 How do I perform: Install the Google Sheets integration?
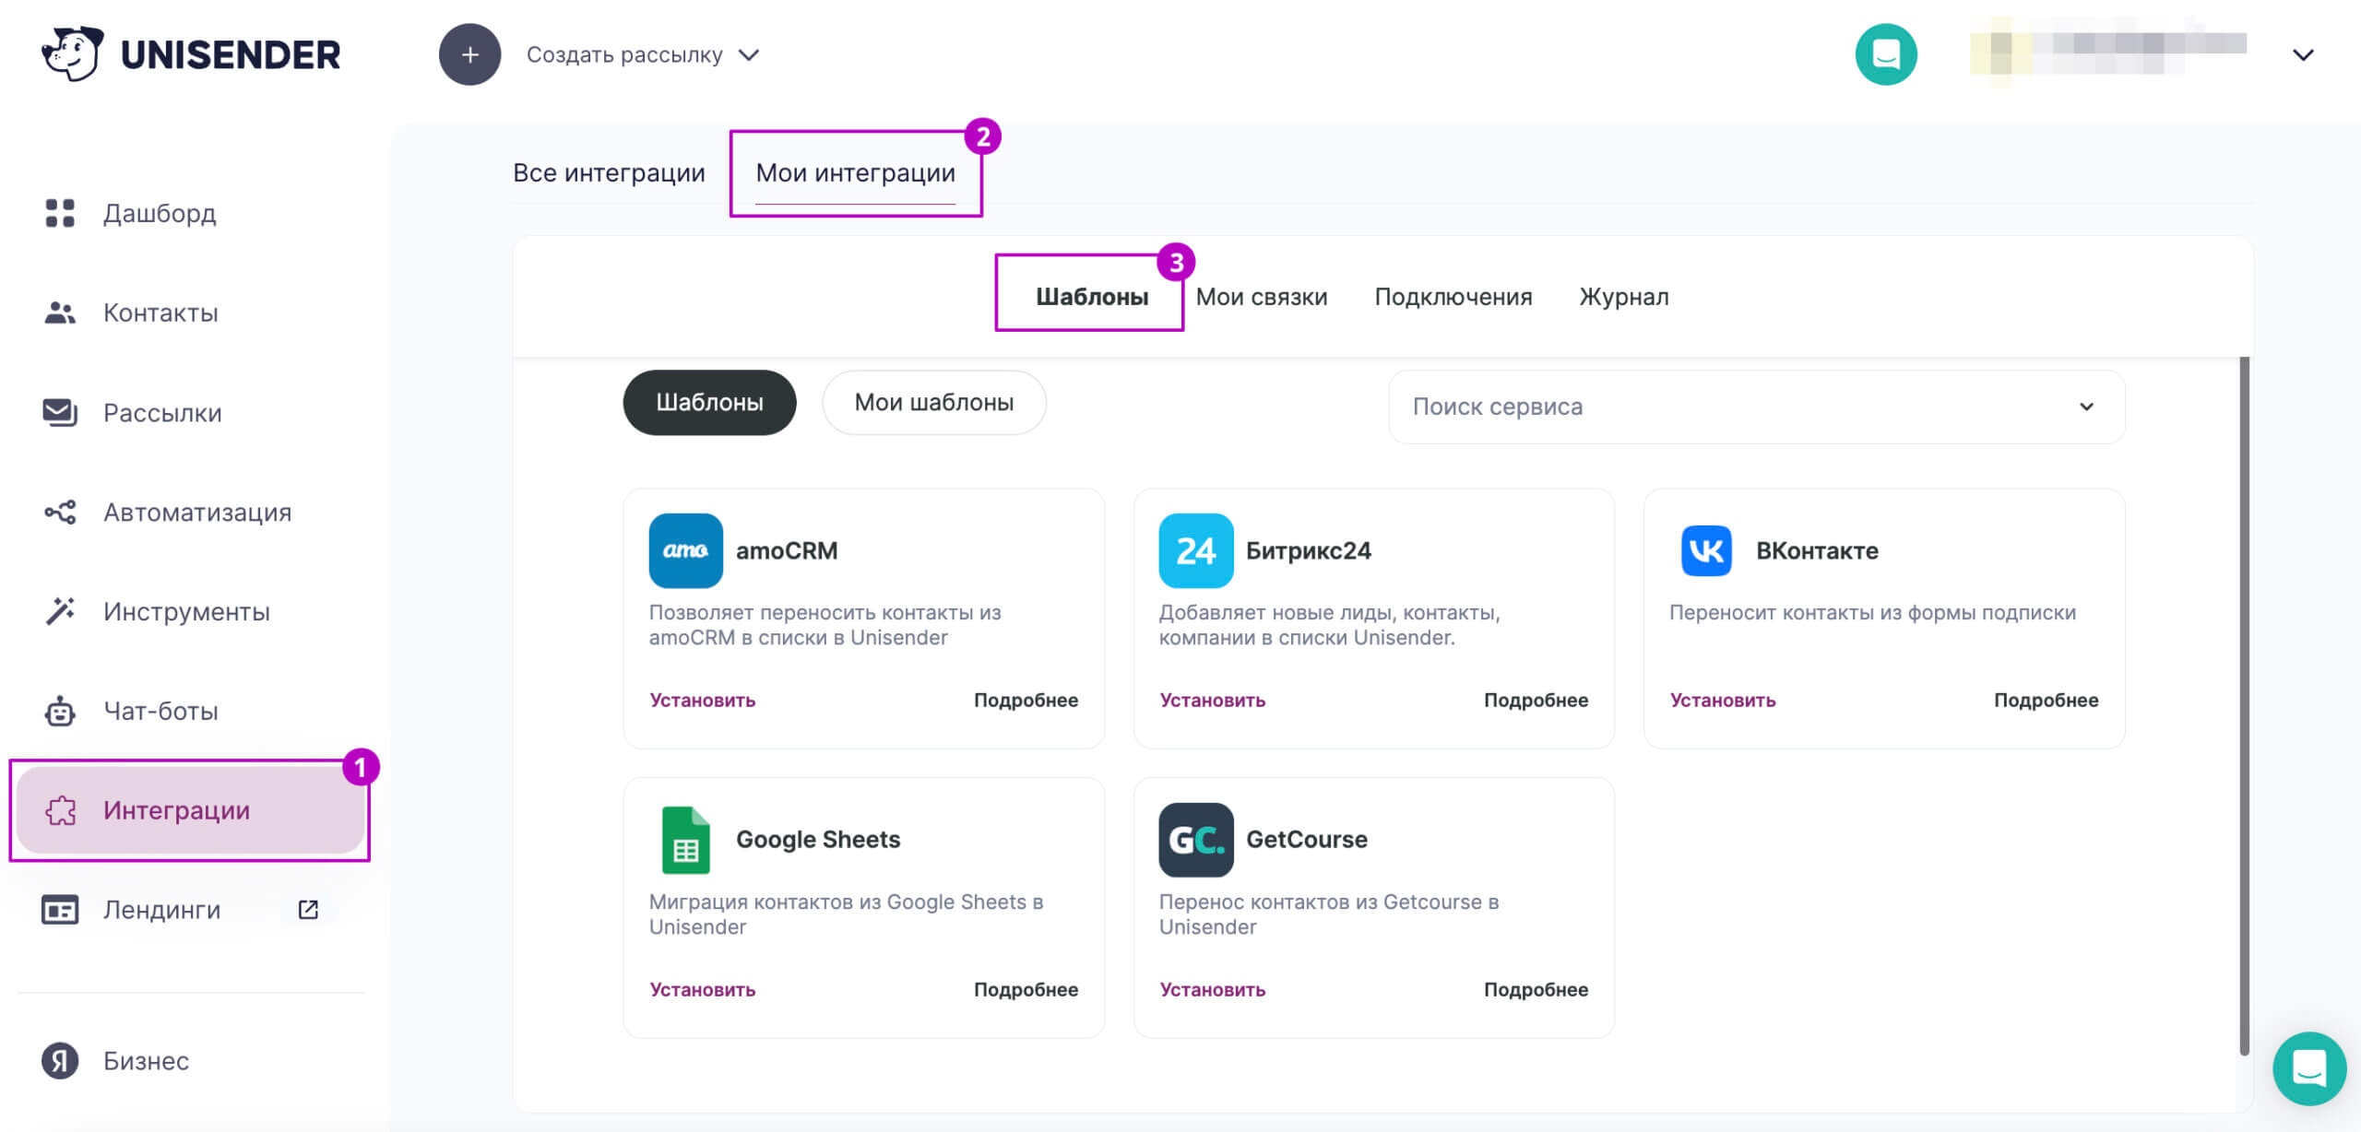tap(702, 989)
